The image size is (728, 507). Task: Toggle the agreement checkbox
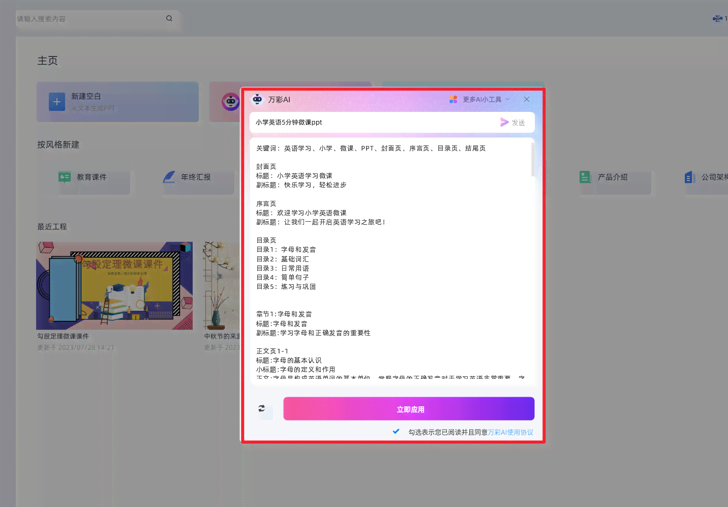pyautogui.click(x=396, y=431)
